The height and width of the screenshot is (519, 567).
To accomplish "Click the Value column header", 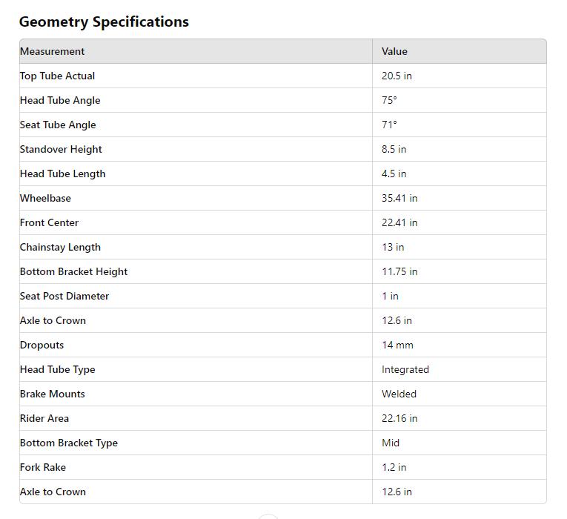I will (394, 51).
